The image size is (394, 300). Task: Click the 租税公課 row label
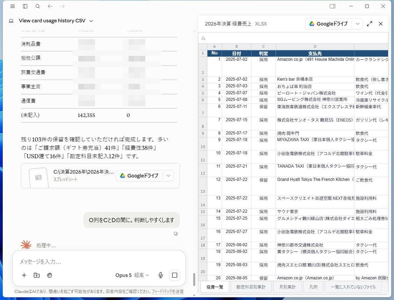pos(31,58)
